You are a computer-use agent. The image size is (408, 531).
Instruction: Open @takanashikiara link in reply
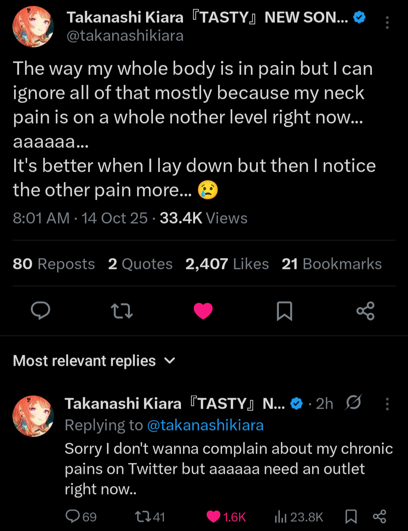tap(205, 425)
